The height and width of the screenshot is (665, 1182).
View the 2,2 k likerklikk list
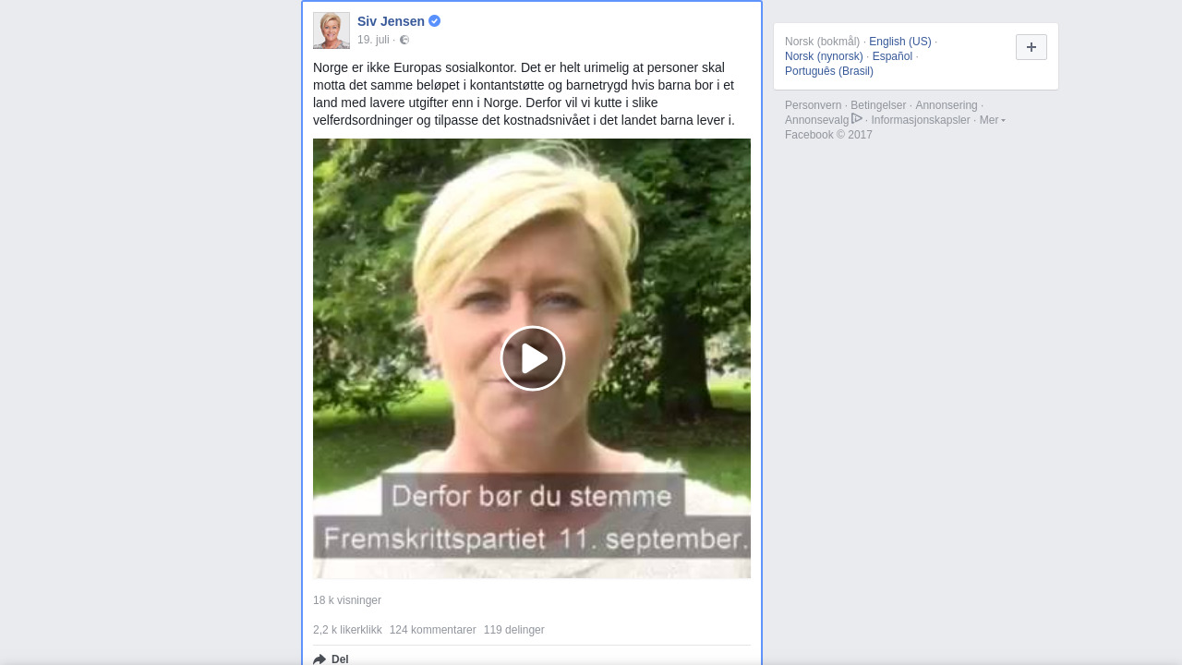coord(347,630)
